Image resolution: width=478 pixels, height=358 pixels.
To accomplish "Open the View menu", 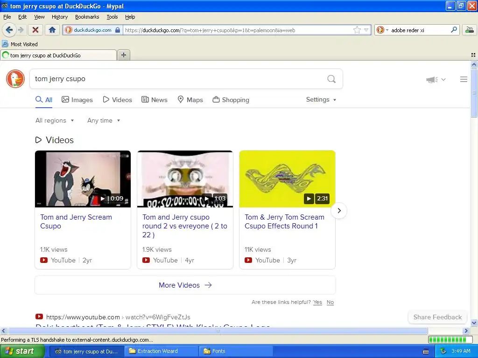I will click(39, 17).
